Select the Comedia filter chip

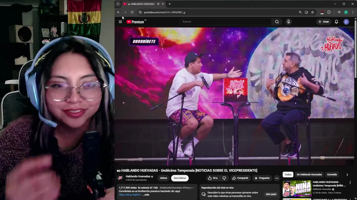[x=332, y=174]
